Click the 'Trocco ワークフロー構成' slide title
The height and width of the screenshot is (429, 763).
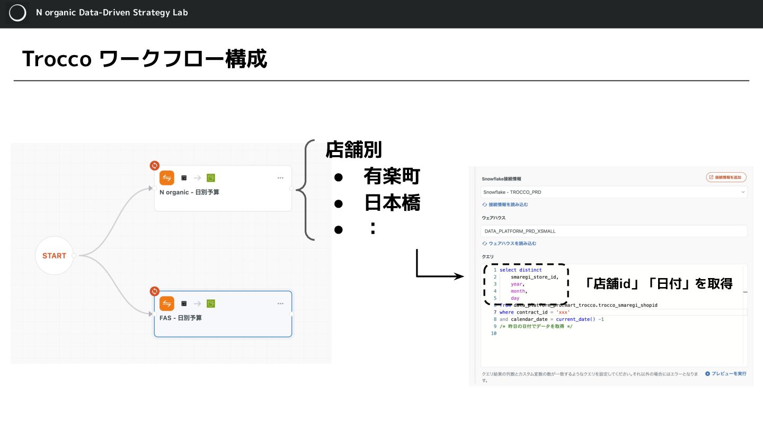click(x=145, y=59)
